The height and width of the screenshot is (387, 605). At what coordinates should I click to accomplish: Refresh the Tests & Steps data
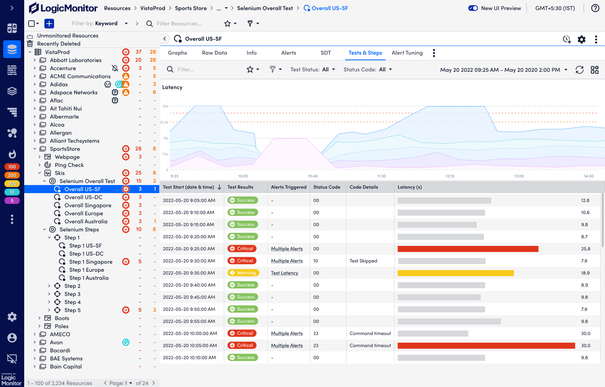click(x=579, y=70)
